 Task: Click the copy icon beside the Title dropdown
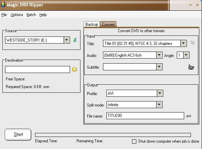(x=193, y=43)
